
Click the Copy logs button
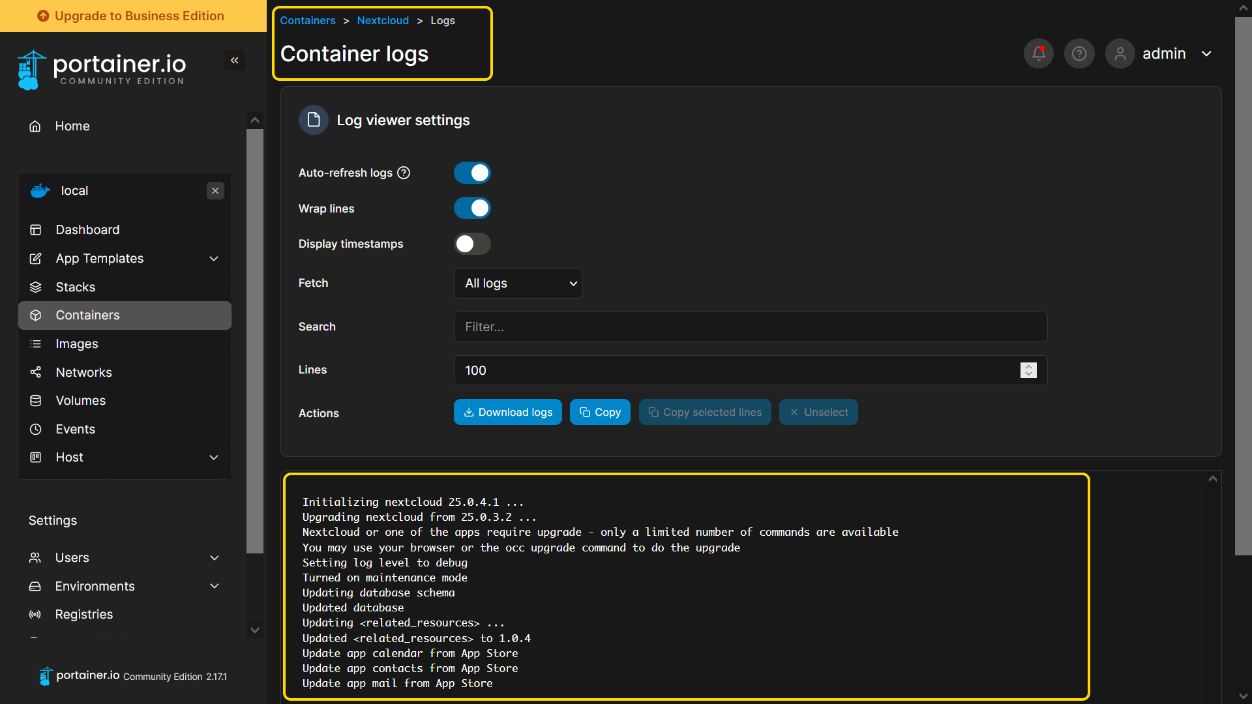coord(600,412)
